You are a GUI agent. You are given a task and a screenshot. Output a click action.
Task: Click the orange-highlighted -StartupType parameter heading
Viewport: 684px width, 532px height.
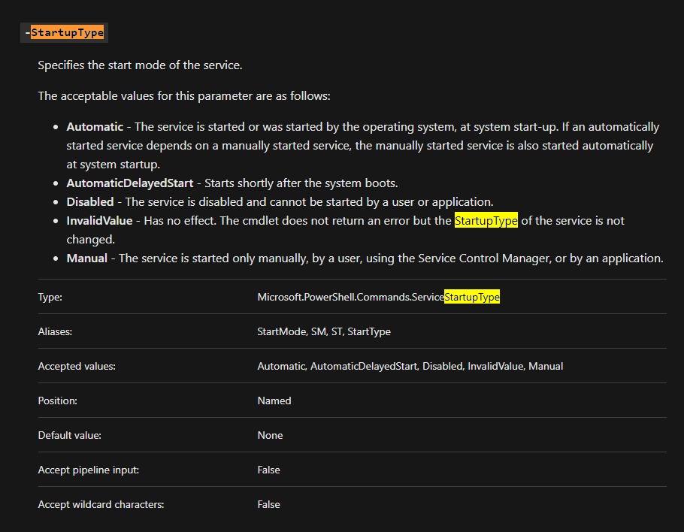tap(67, 33)
